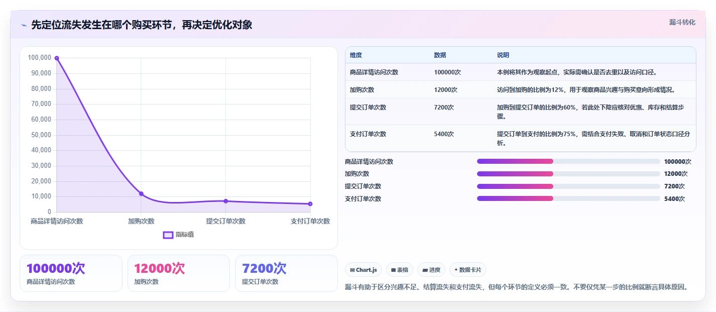The image size is (716, 312).
Task: Click the 5400次 value beside the progress bar
Action: [x=674, y=198]
